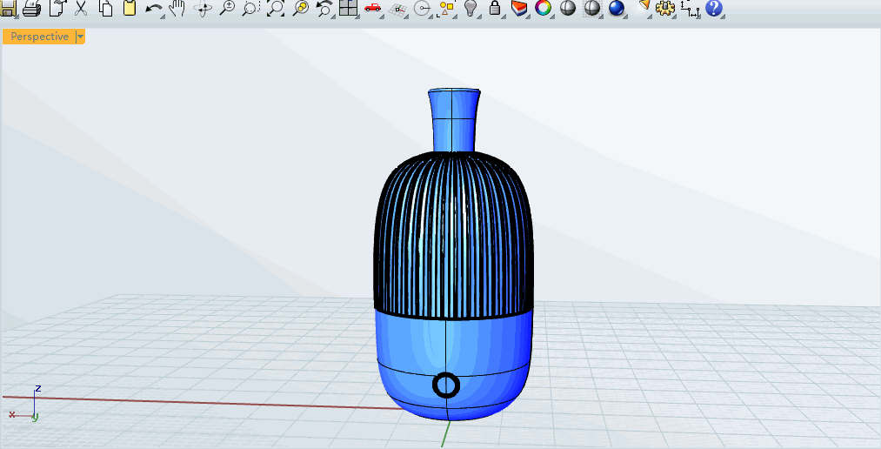This screenshot has width=881, height=449.
Task: Click the second gray sphere, dotted border
Action: (x=592, y=7)
